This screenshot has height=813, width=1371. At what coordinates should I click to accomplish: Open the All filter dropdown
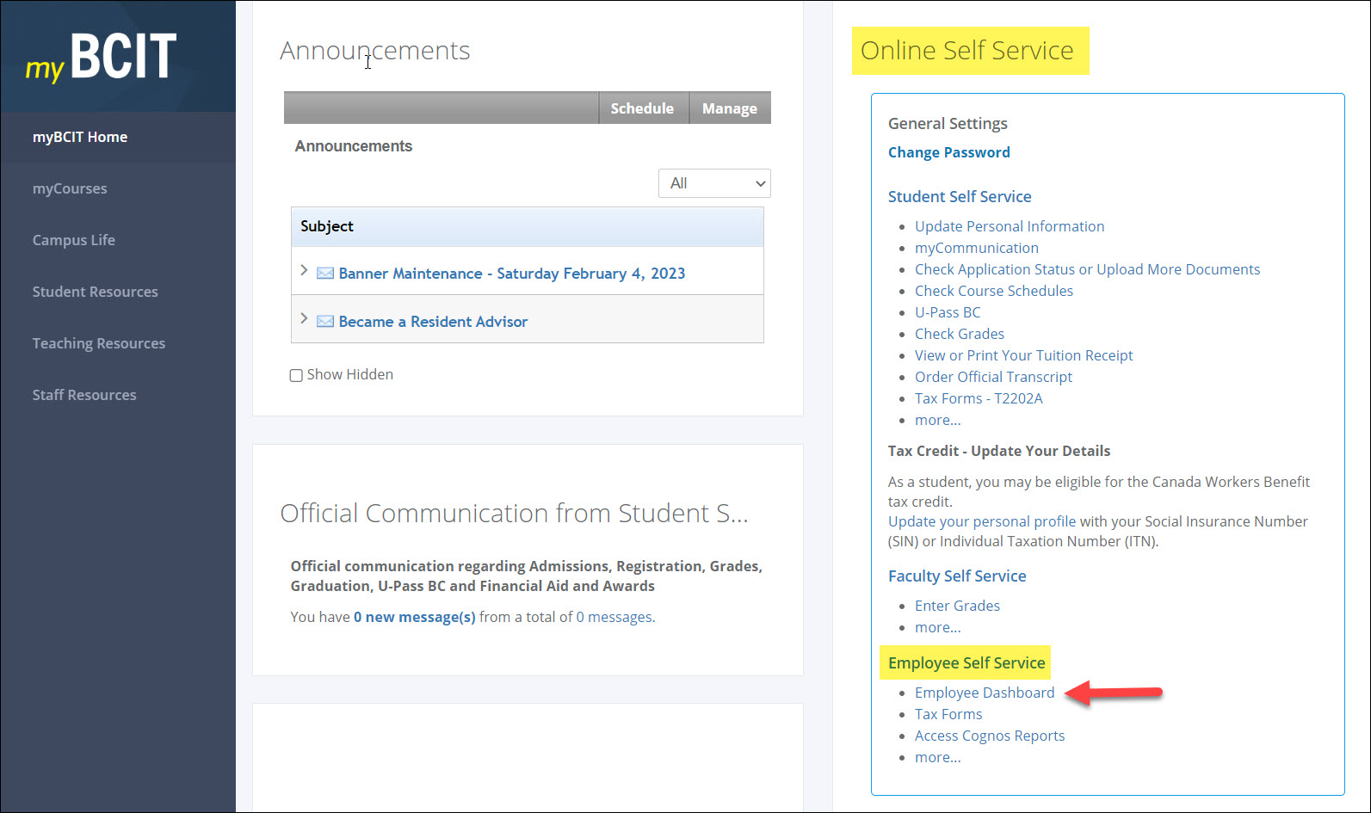coord(713,183)
